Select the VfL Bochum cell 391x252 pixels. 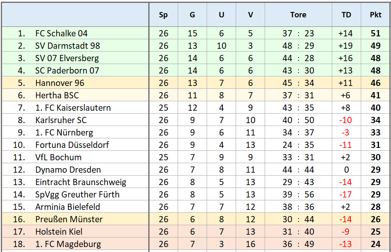[58, 157]
